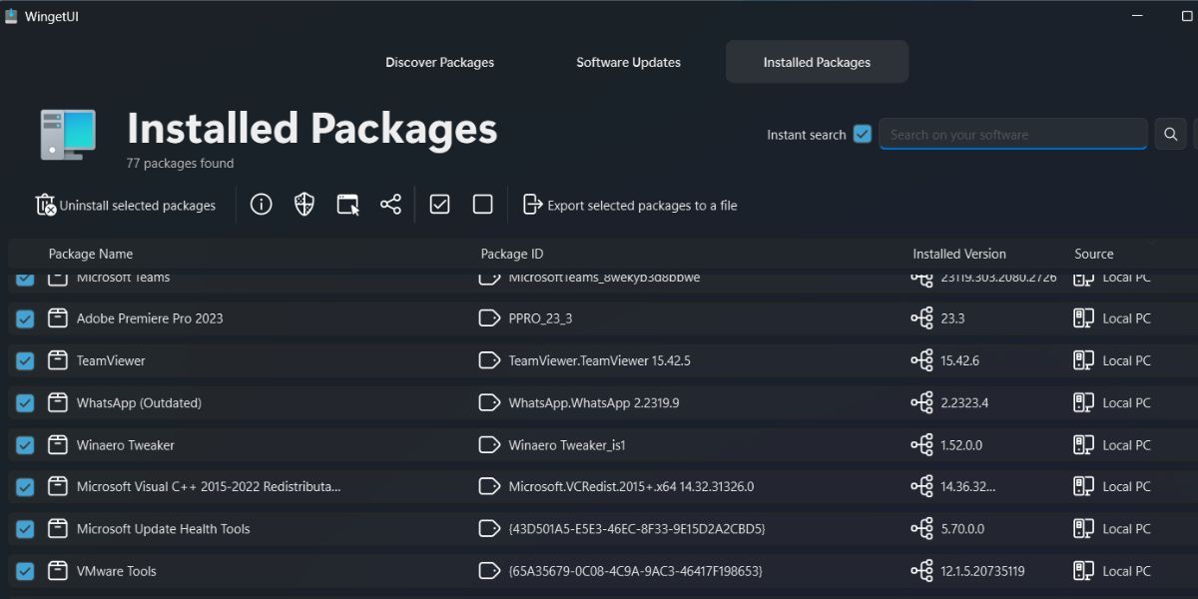Select the Winaero Tweaker package name
Screen dimensions: 1198x599
[x=126, y=445]
